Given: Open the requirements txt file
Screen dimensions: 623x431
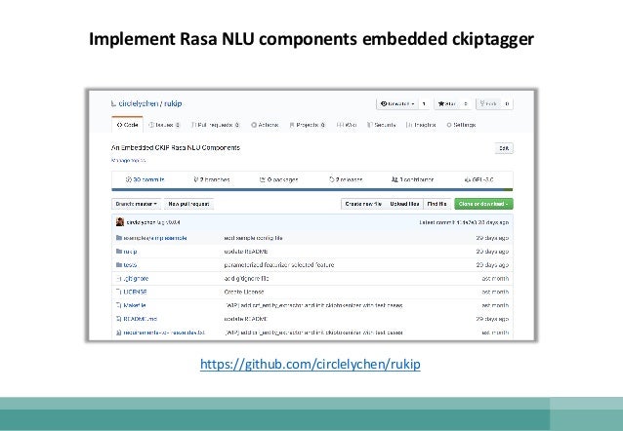Looking at the screenshot, I should [x=164, y=333].
